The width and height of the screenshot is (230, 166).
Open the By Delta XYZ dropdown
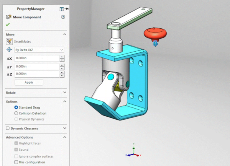[39, 50]
